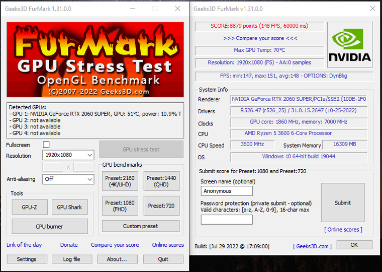Viewport: 382px width, 272px height.
Task: Click the FurMark GPU Stress Test banner
Action: (x=95, y=59)
